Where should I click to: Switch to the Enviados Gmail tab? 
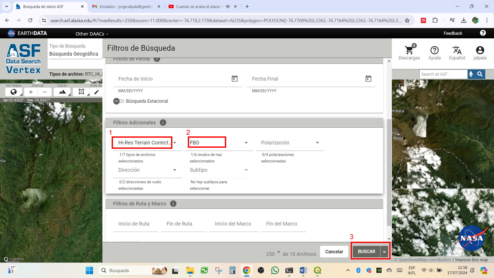tap(126, 7)
